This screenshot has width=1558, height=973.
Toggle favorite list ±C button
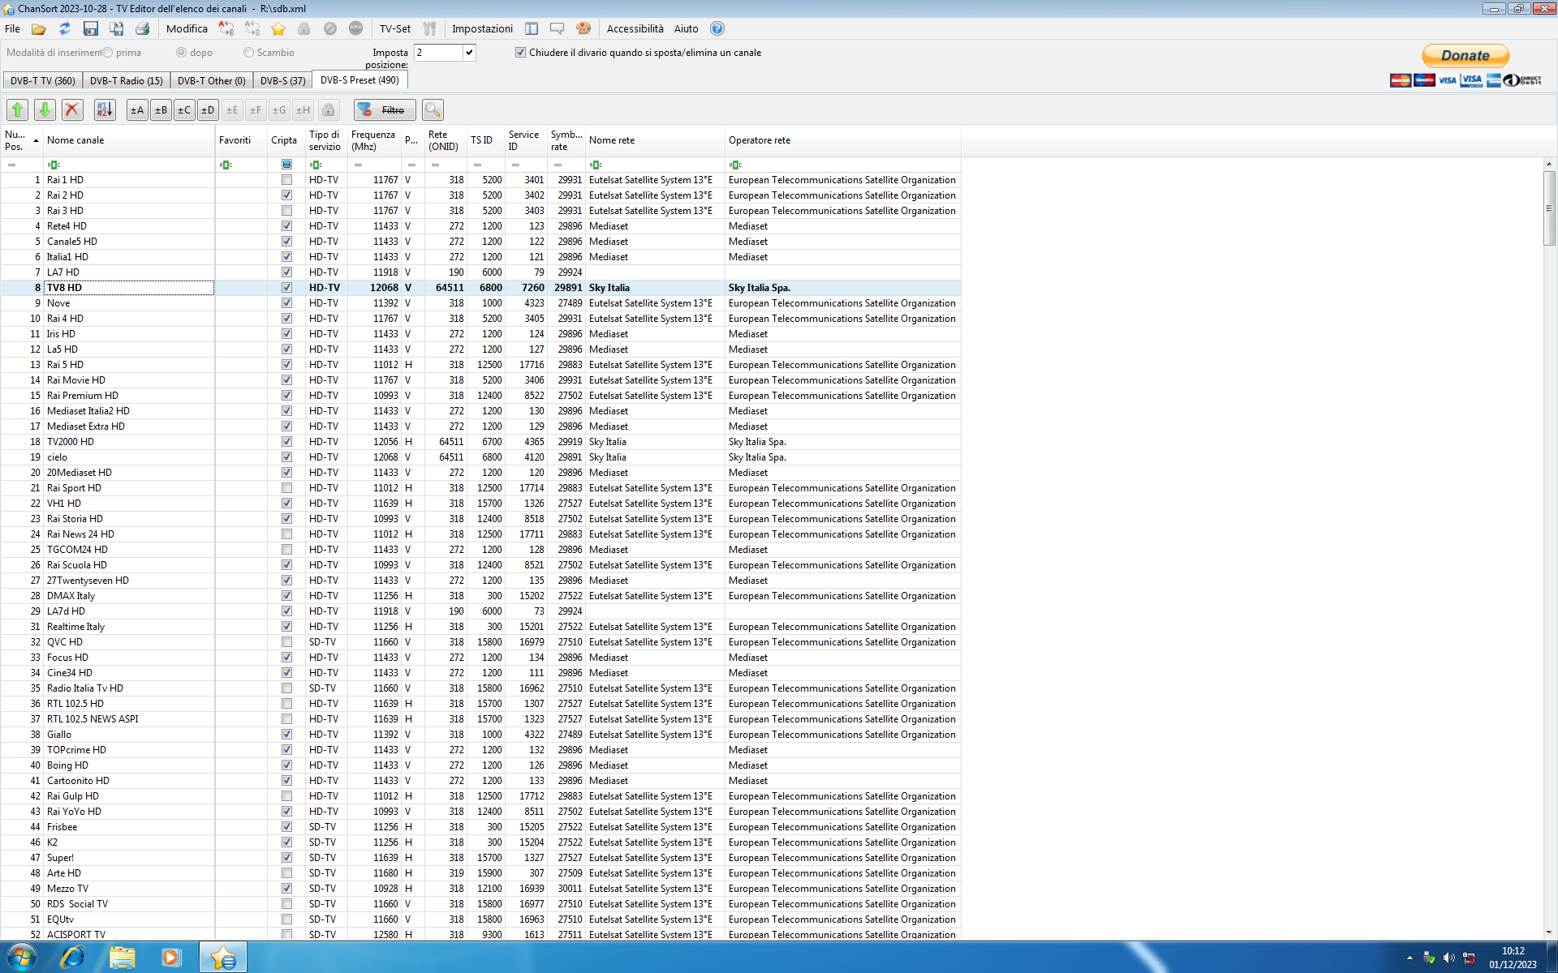184,109
